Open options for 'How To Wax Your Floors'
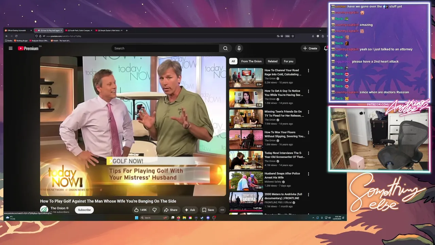 pyautogui.click(x=309, y=132)
